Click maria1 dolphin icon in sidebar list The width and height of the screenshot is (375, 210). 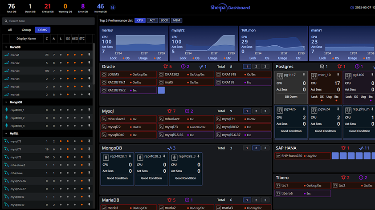6,55
